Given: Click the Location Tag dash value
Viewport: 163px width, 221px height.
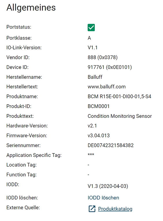Looking at the screenshot, I should pos(88,165).
